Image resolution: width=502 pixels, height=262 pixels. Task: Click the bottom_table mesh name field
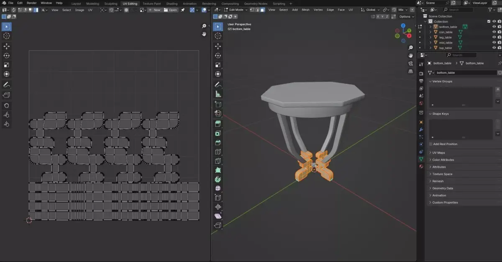click(466, 73)
